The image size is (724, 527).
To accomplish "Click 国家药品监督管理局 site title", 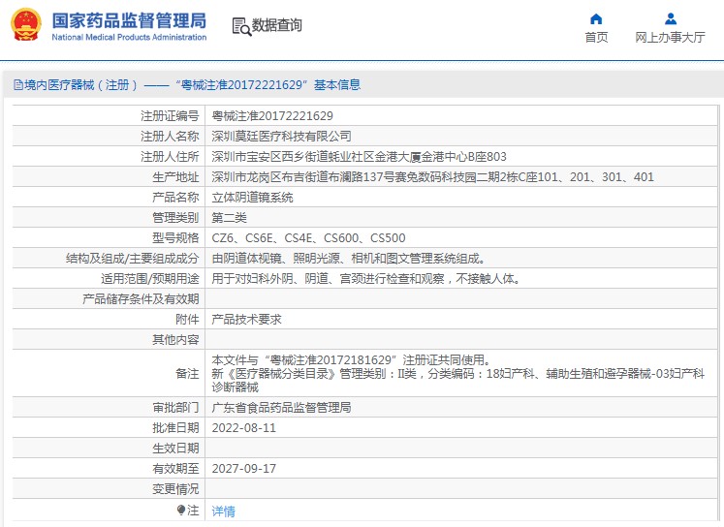I will click(x=129, y=20).
